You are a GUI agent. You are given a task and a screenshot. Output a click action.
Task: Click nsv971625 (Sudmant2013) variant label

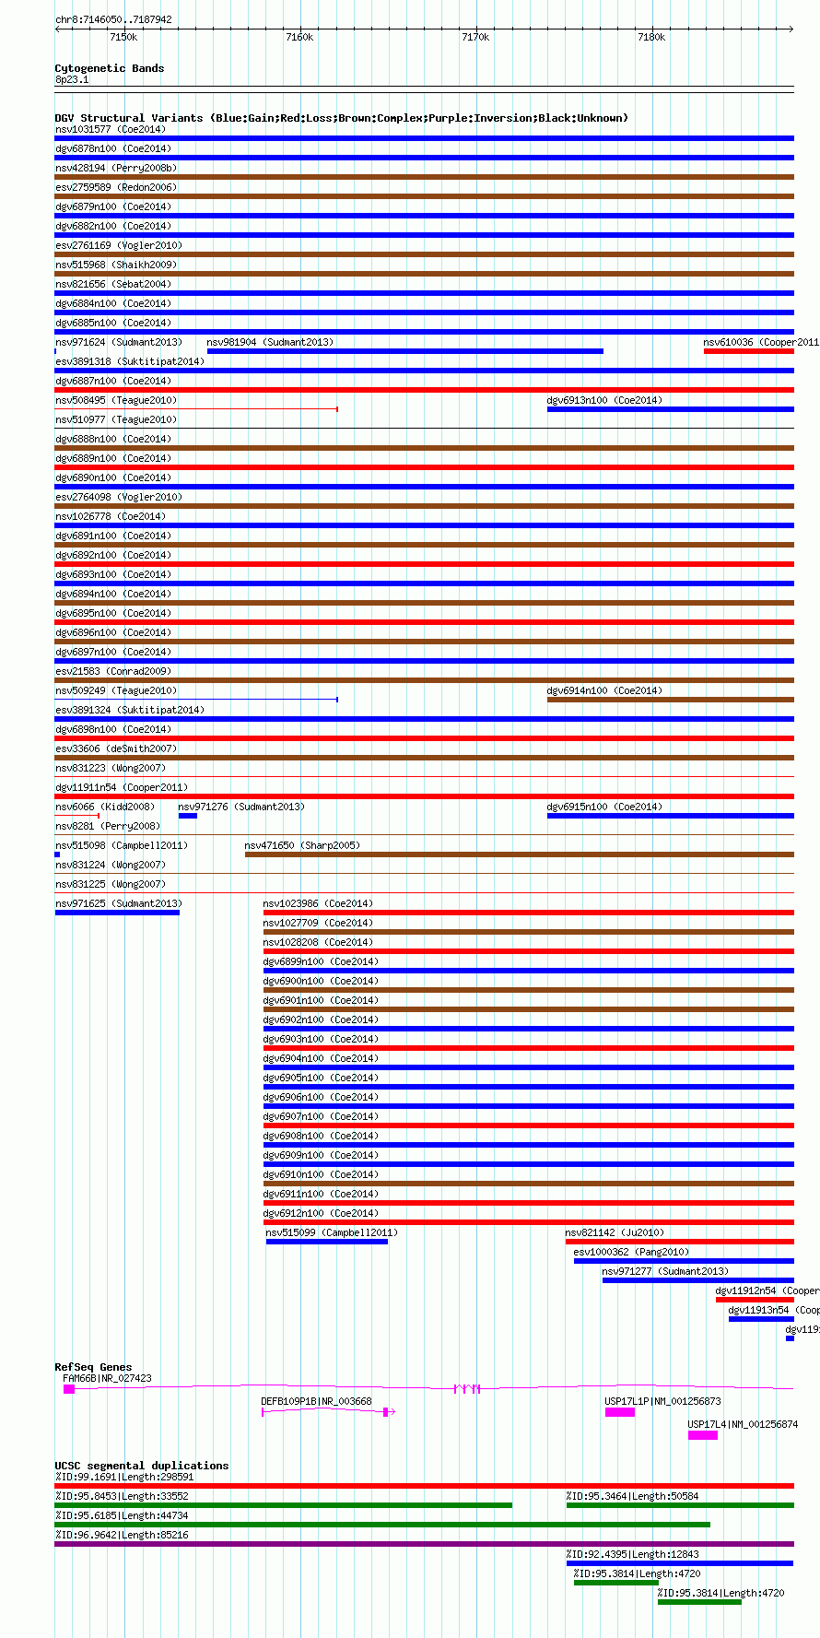click(119, 903)
